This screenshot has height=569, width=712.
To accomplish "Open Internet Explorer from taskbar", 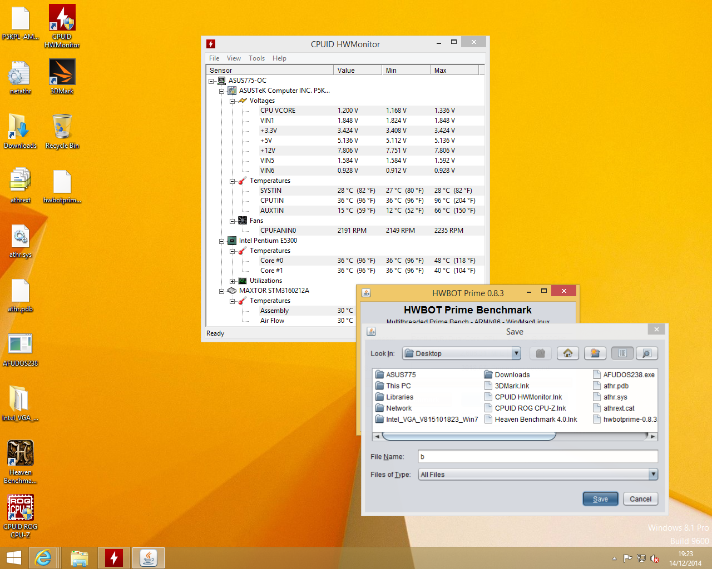I will pyautogui.click(x=43, y=558).
